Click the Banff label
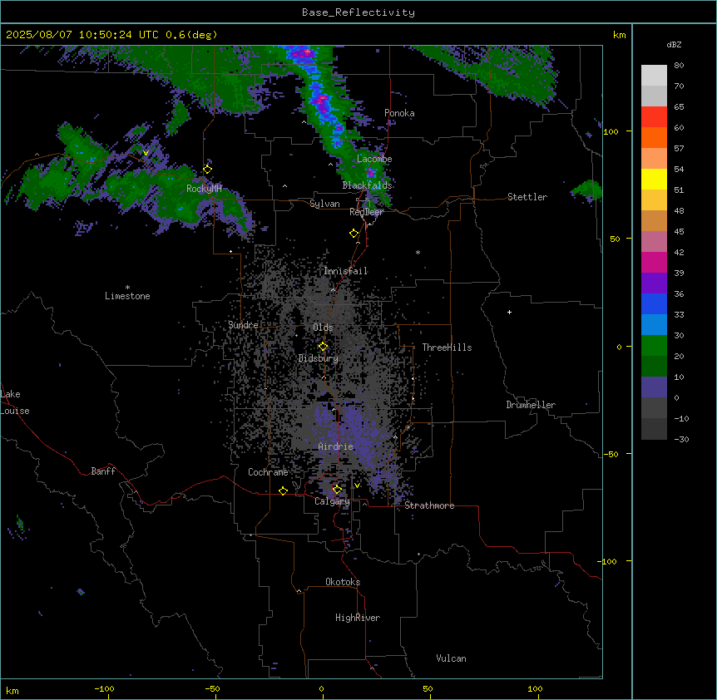 (103, 471)
